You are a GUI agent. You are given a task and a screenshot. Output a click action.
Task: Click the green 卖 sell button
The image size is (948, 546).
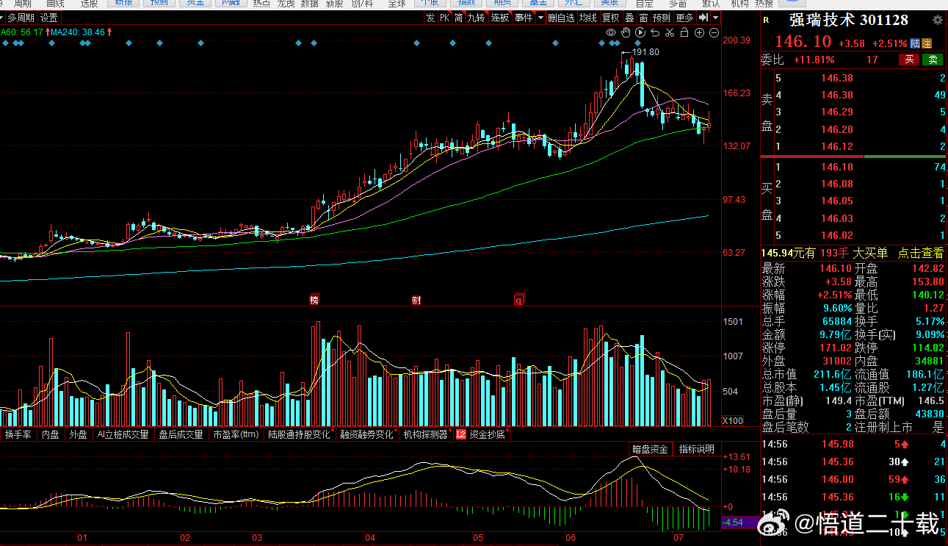[933, 60]
